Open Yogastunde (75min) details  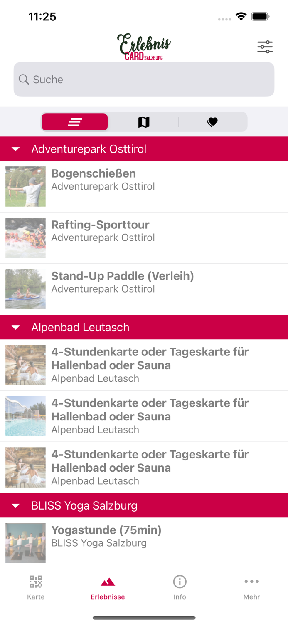[144, 542]
